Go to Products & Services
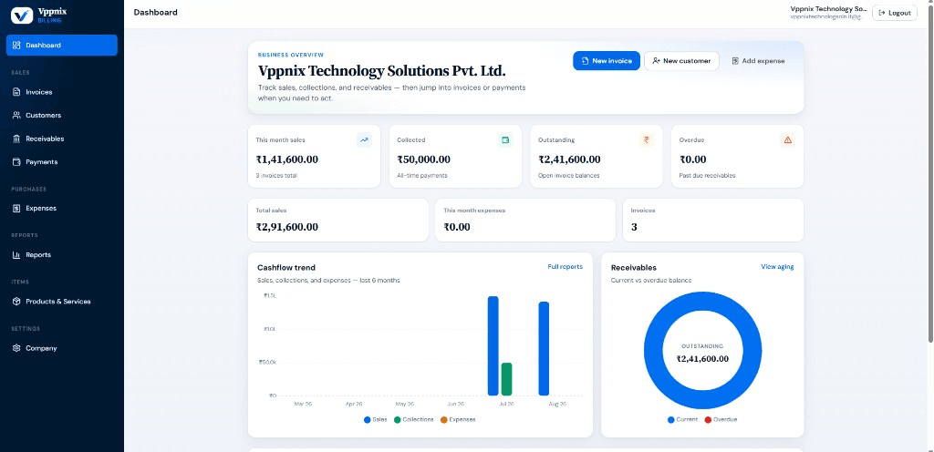The width and height of the screenshot is (934, 452). tap(62, 302)
